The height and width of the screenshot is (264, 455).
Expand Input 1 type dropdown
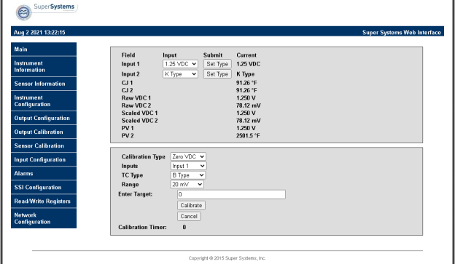click(180, 64)
